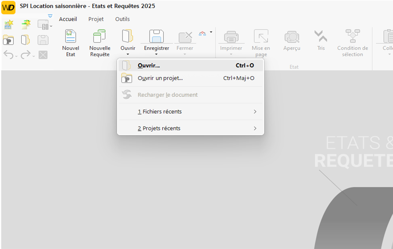The image size is (393, 249).
Task: Click the Nouvel Etat icon
Action: [70, 36]
